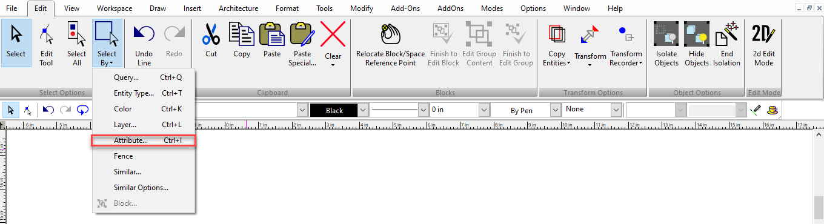Expand the Copy Entities dropdown

click(x=556, y=42)
